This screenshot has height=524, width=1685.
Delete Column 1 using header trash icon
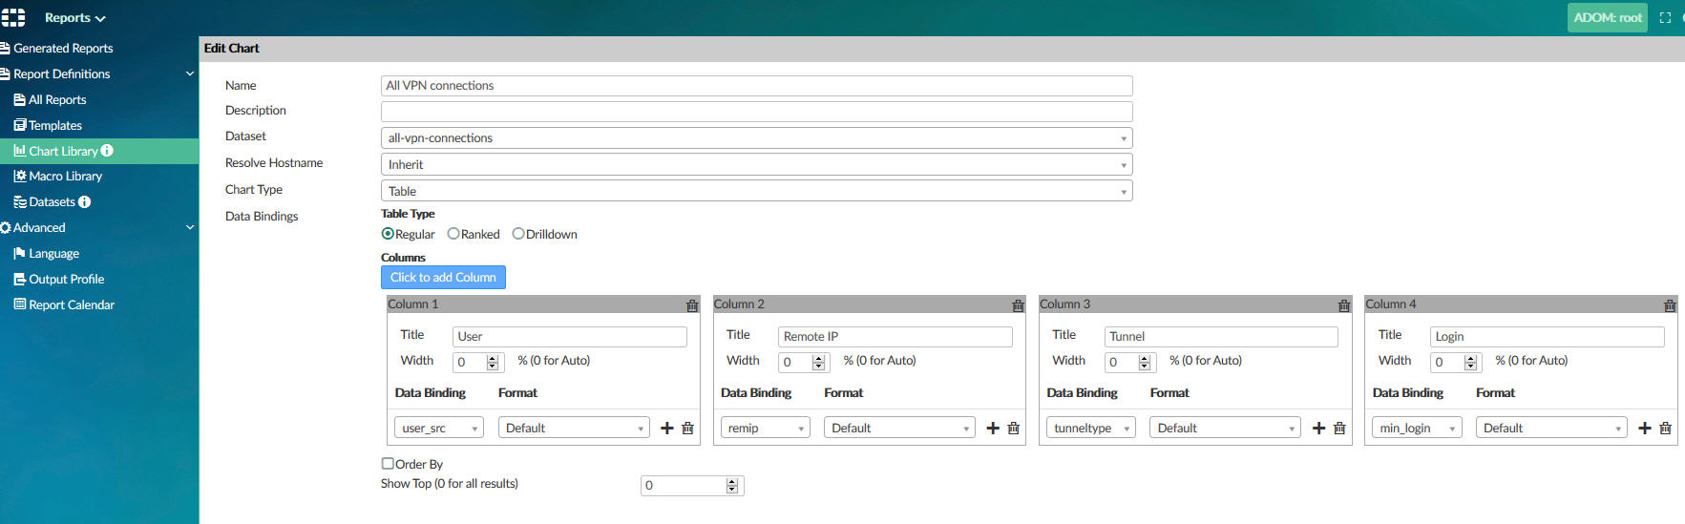pos(692,305)
